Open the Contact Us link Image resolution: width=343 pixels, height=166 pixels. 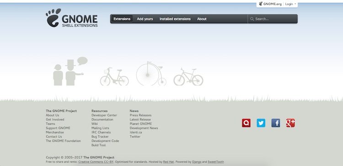click(x=54, y=136)
